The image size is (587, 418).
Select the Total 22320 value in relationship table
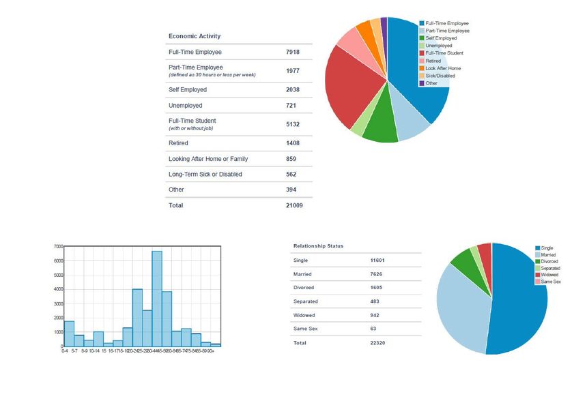tap(377, 343)
